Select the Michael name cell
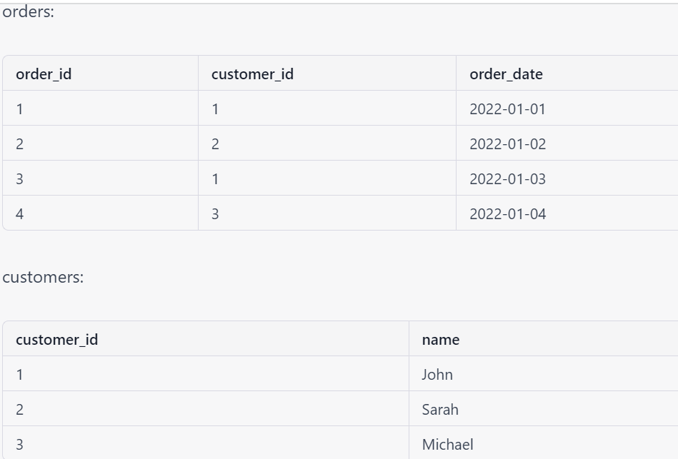 543,443
